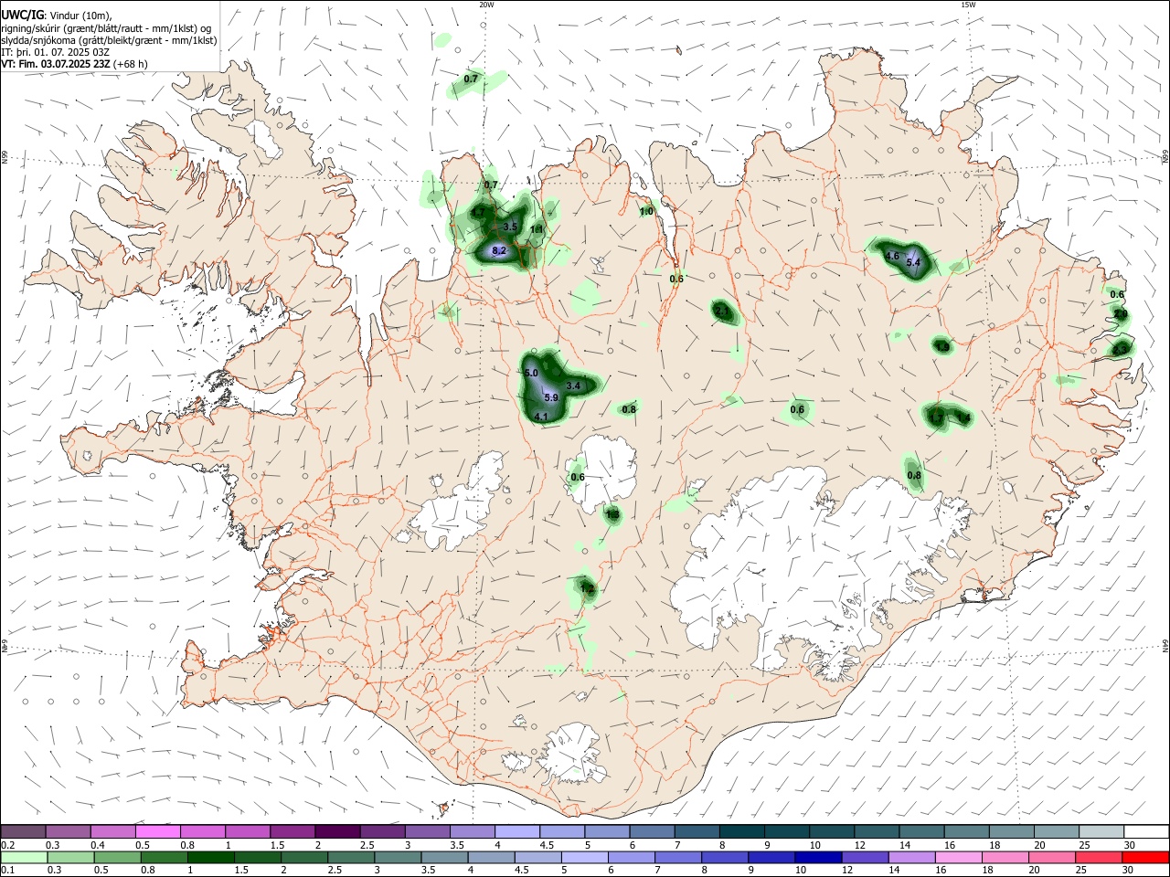This screenshot has width=1170, height=877.
Task: Select the darkest purple snow legend swatch
Action: click(337, 831)
